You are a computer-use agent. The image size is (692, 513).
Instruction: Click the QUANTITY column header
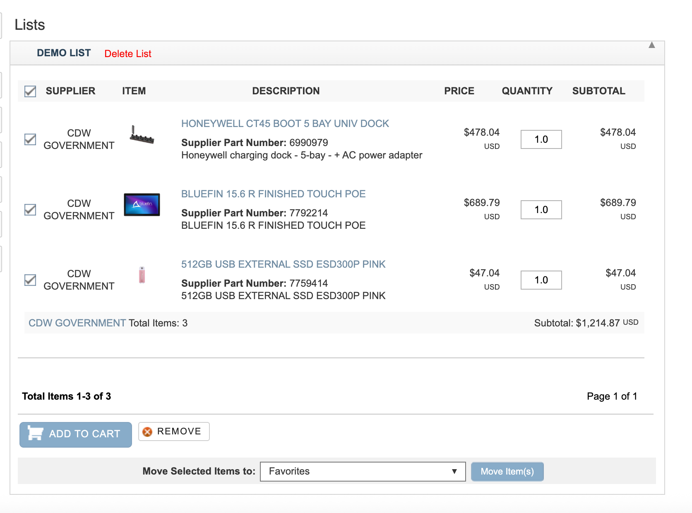tap(527, 91)
